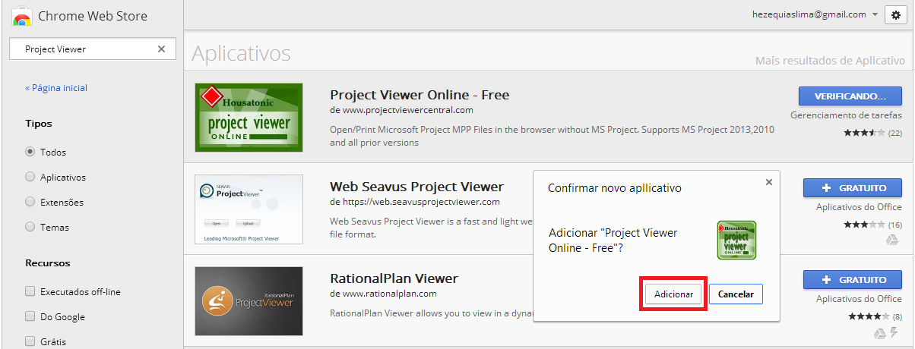Click Google Drive icon under Web Seavus
Viewport: 915px width, 349px height.
894,240
